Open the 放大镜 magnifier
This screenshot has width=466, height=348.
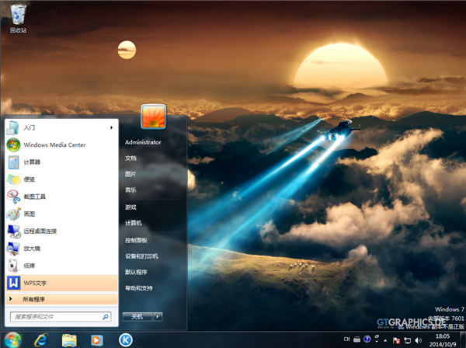[31, 249]
